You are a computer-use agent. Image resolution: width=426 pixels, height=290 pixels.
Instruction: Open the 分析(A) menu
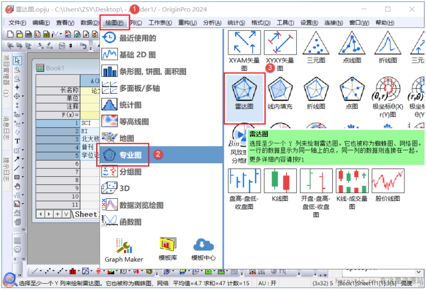[212, 23]
